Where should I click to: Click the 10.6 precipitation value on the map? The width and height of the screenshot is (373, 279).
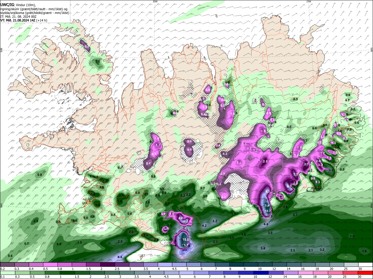click(x=268, y=211)
